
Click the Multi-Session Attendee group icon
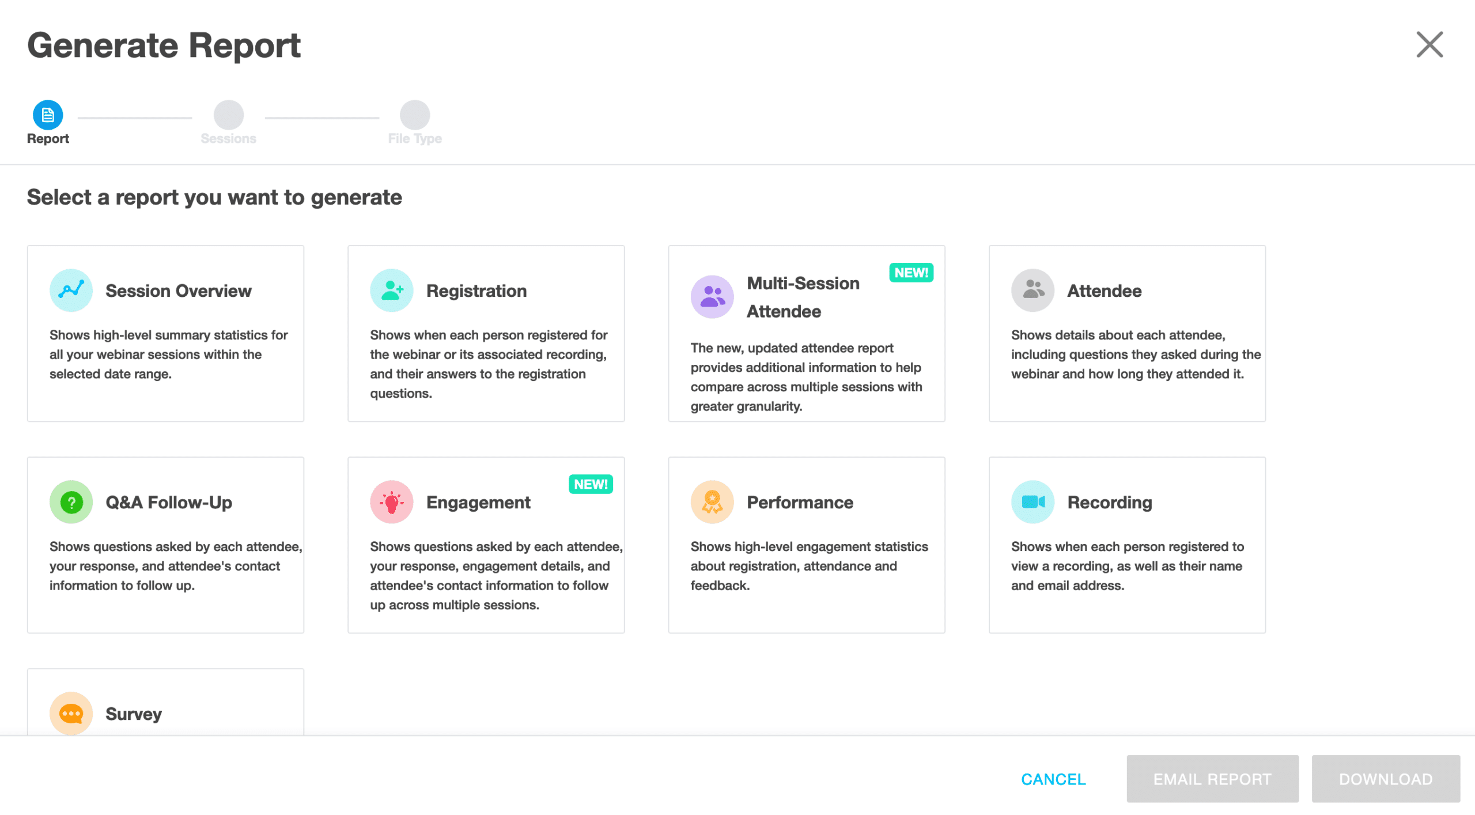click(712, 296)
